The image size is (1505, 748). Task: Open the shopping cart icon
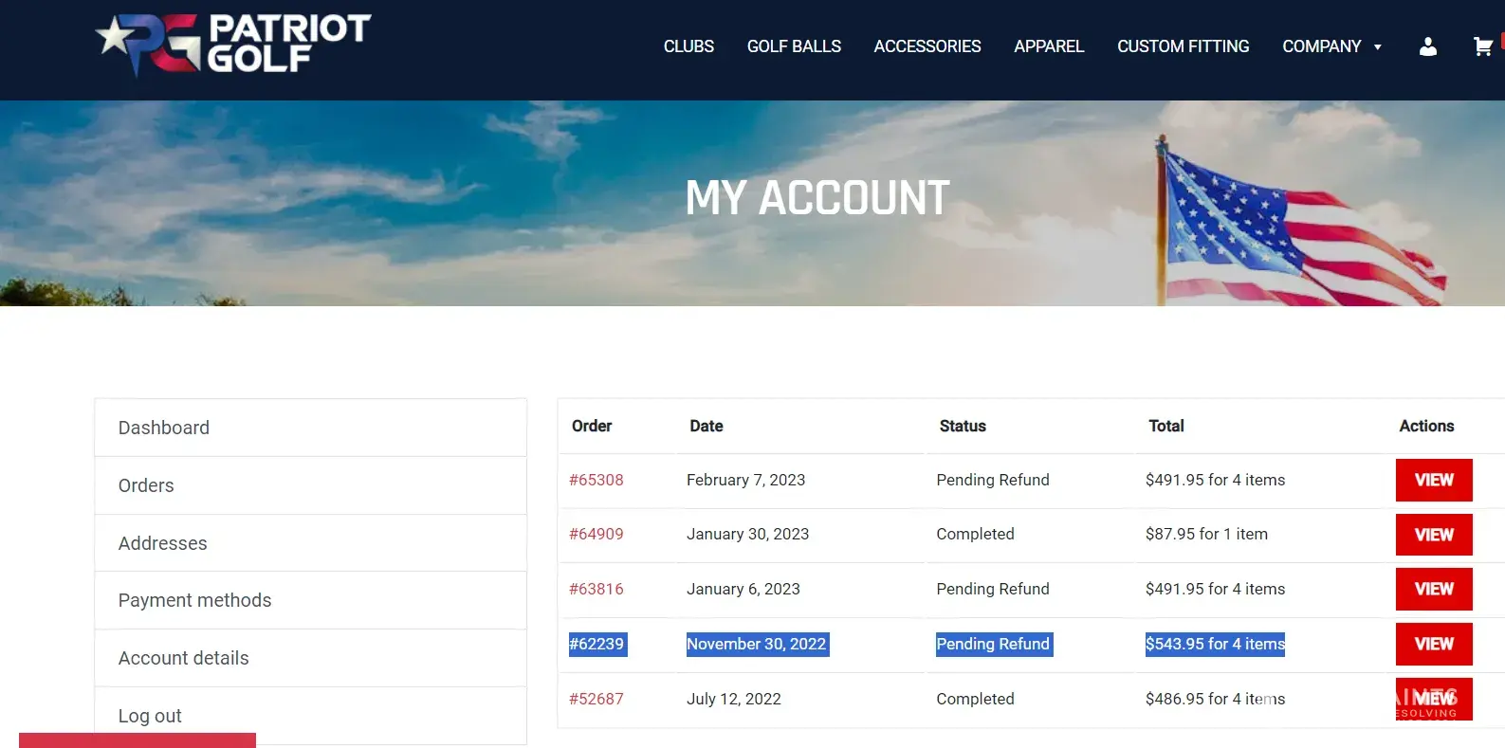[x=1482, y=46]
